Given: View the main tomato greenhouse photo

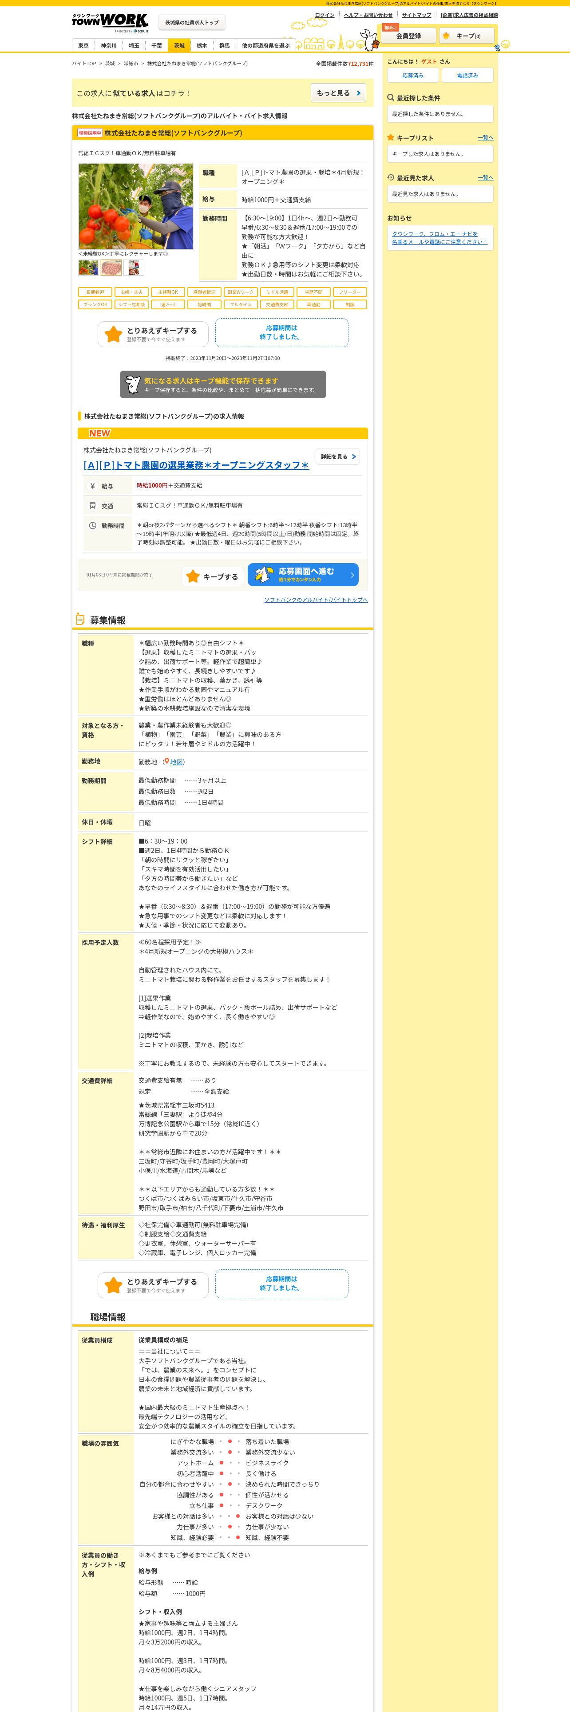Looking at the screenshot, I should [136, 206].
